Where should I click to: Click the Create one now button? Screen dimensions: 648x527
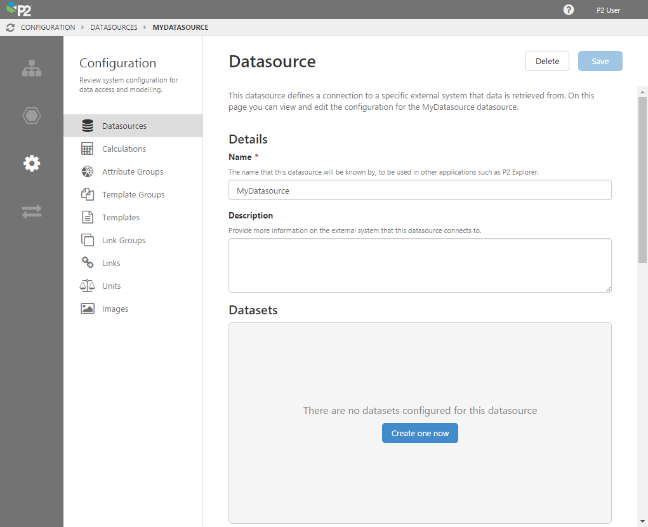pos(420,433)
